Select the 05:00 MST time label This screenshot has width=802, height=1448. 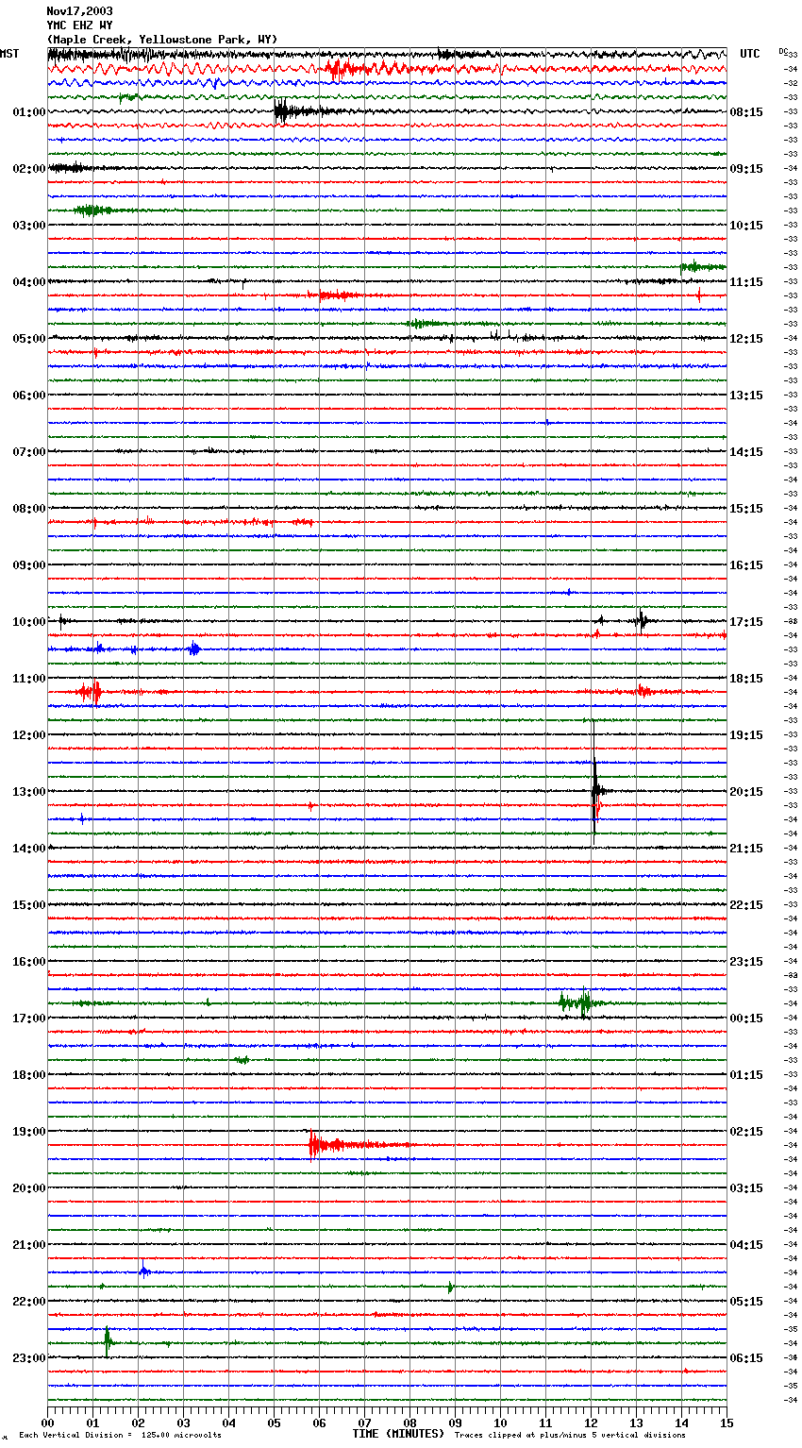coord(29,339)
